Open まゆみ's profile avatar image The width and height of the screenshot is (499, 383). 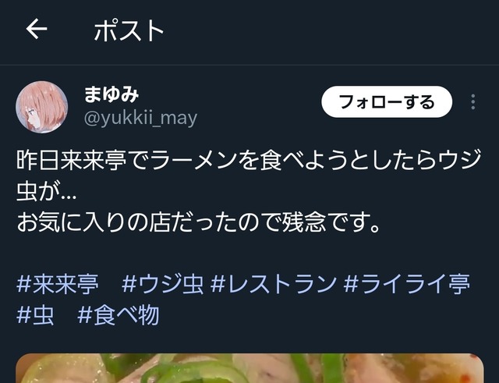click(x=41, y=107)
